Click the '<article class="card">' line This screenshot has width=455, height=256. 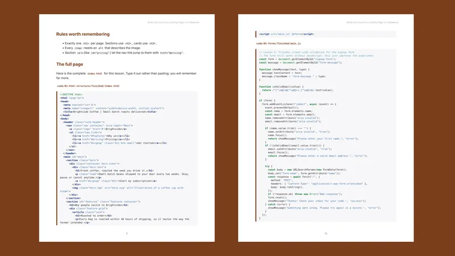tap(88, 212)
